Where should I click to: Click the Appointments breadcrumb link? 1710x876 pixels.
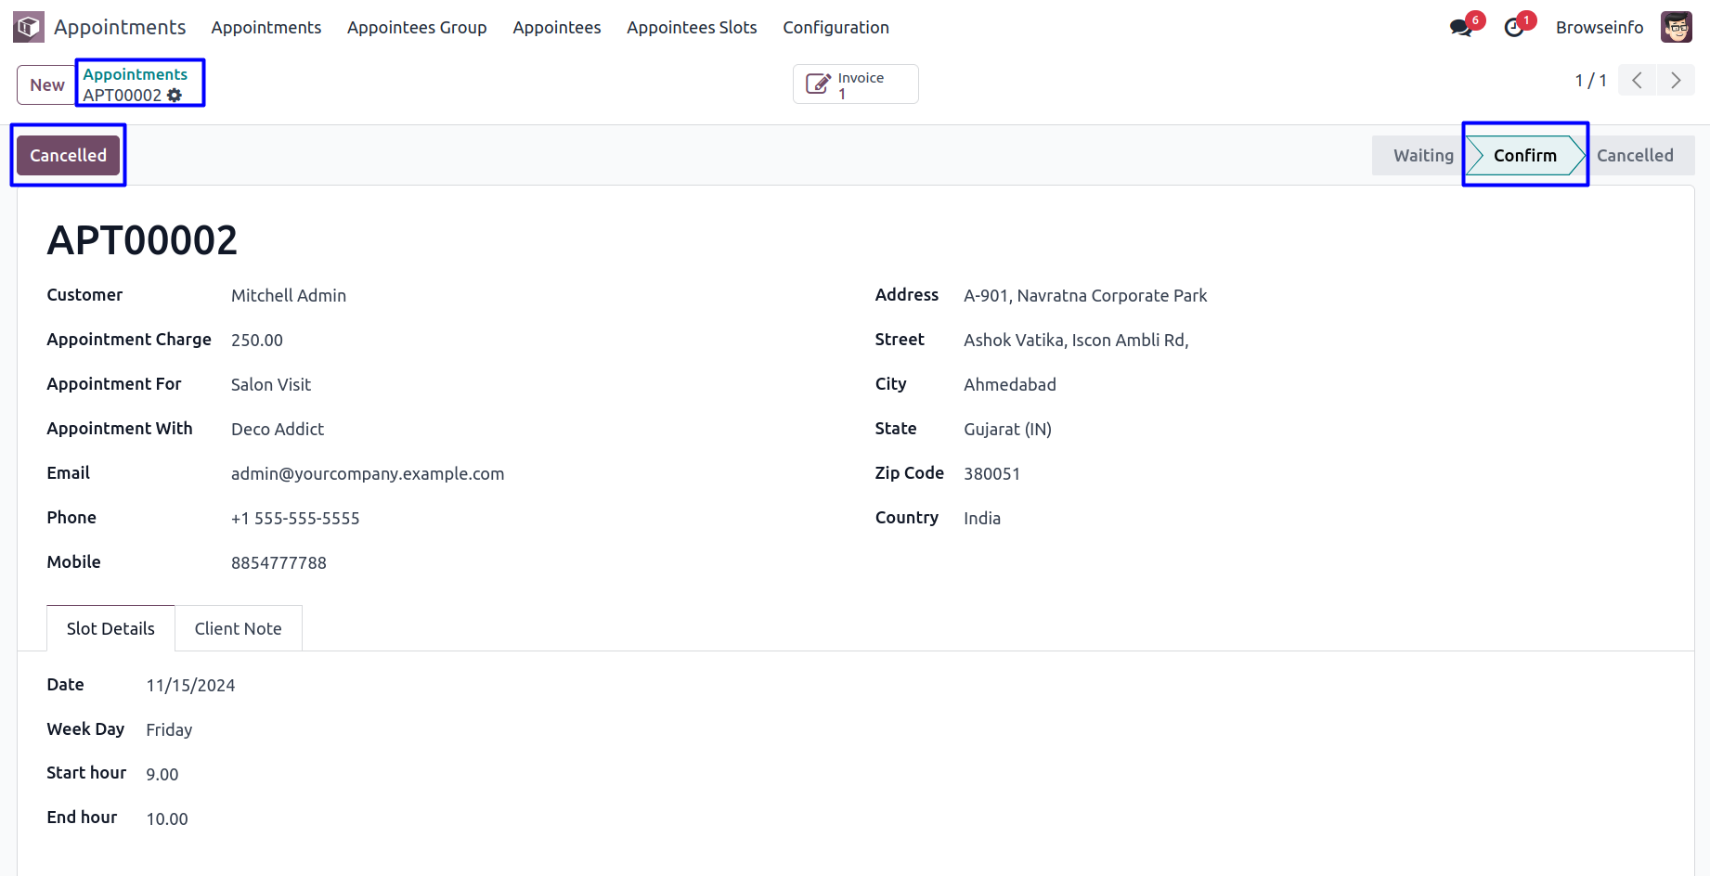coord(135,74)
